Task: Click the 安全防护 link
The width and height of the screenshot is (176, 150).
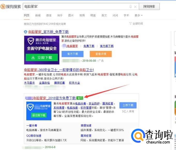Action: point(94,103)
